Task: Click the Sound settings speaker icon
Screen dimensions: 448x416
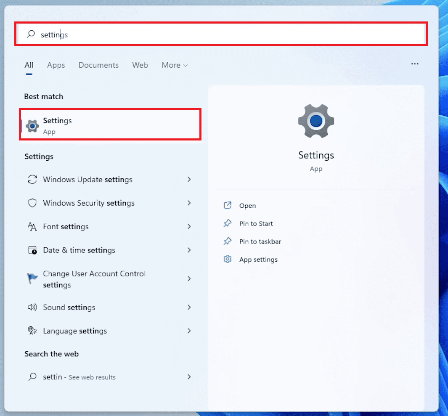Action: point(32,307)
